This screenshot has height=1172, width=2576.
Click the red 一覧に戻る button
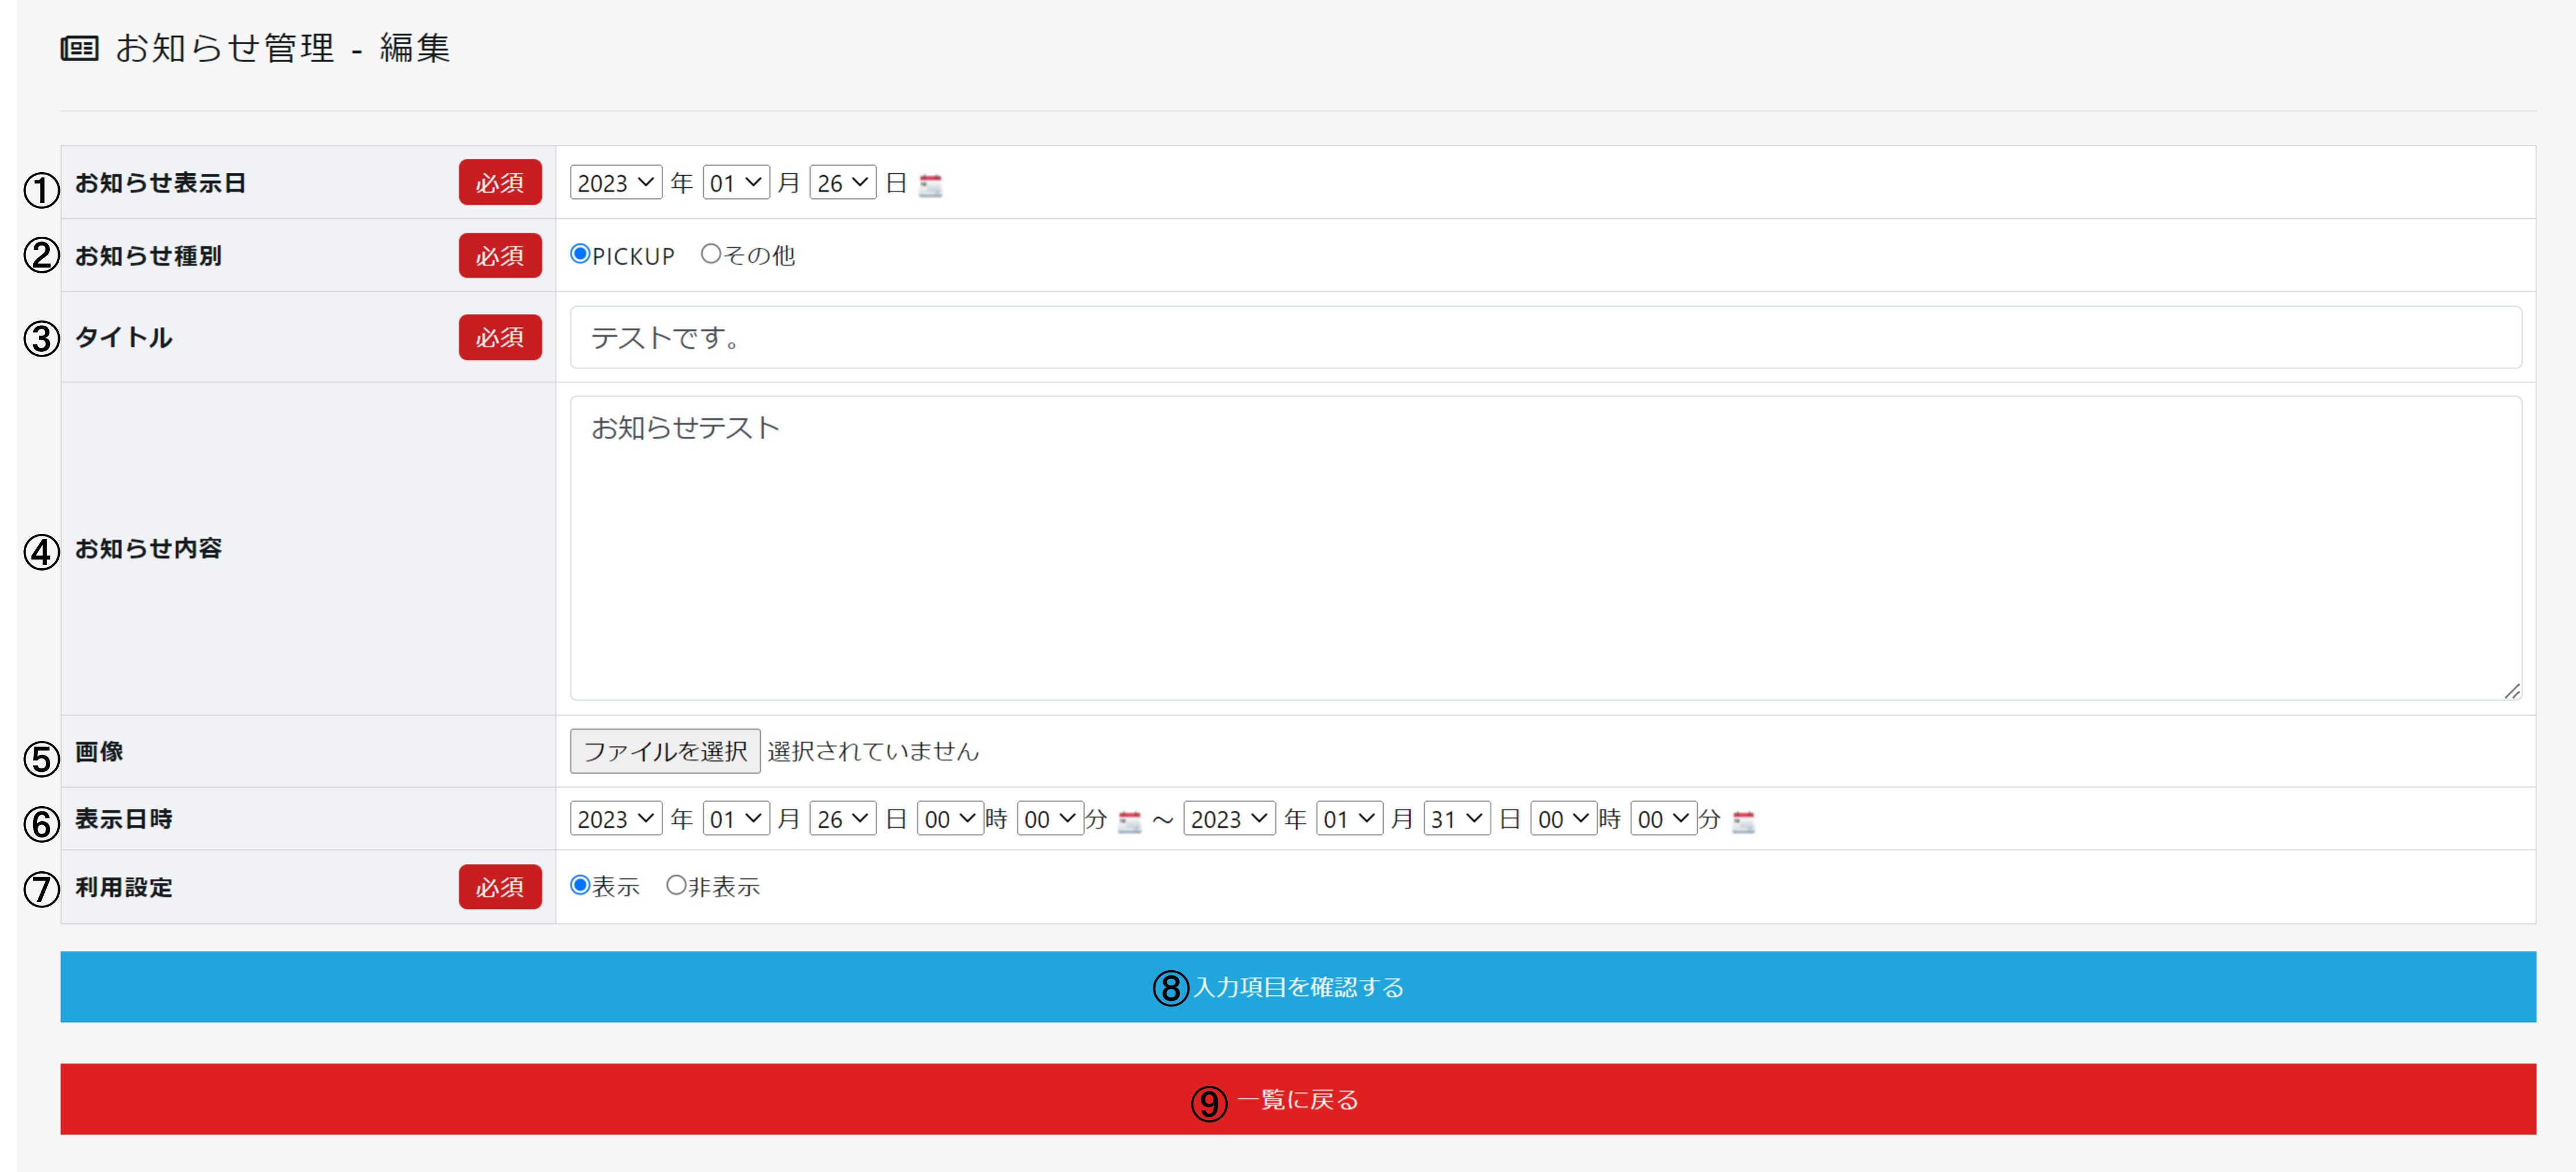(1297, 1099)
